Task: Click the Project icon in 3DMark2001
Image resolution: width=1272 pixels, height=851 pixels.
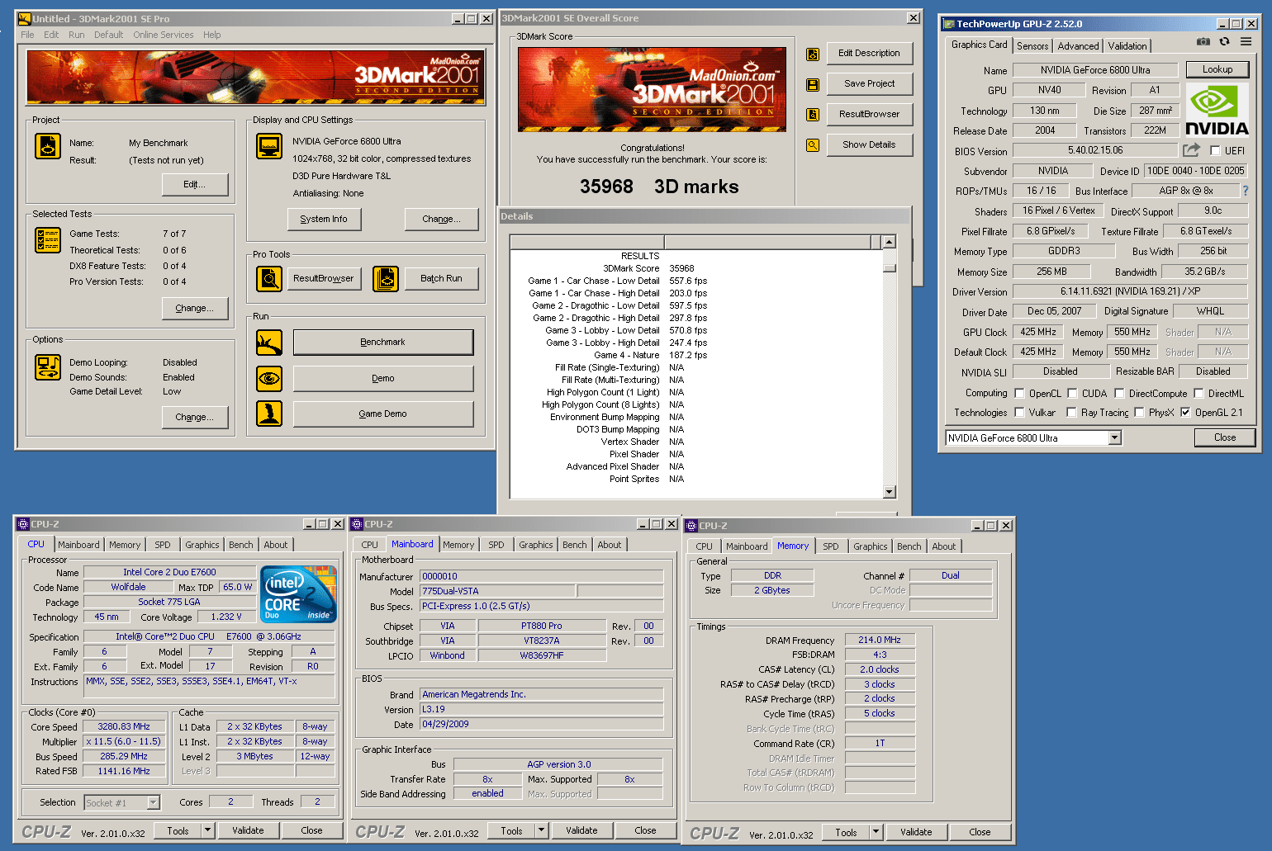Action: pos(48,146)
